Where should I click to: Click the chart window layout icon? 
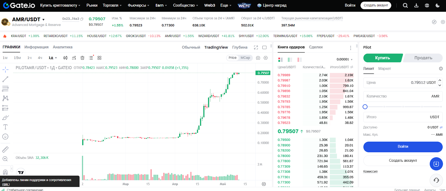[265, 47]
